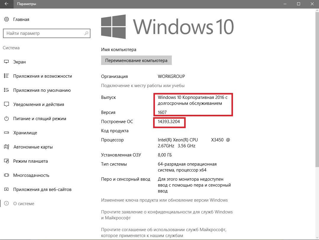Screen dimensions: 319x240
Task: Open the privacy statement link
Action: point(167,215)
